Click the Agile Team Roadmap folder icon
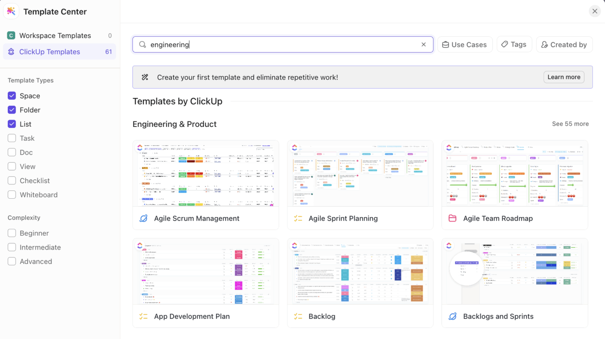 click(452, 219)
